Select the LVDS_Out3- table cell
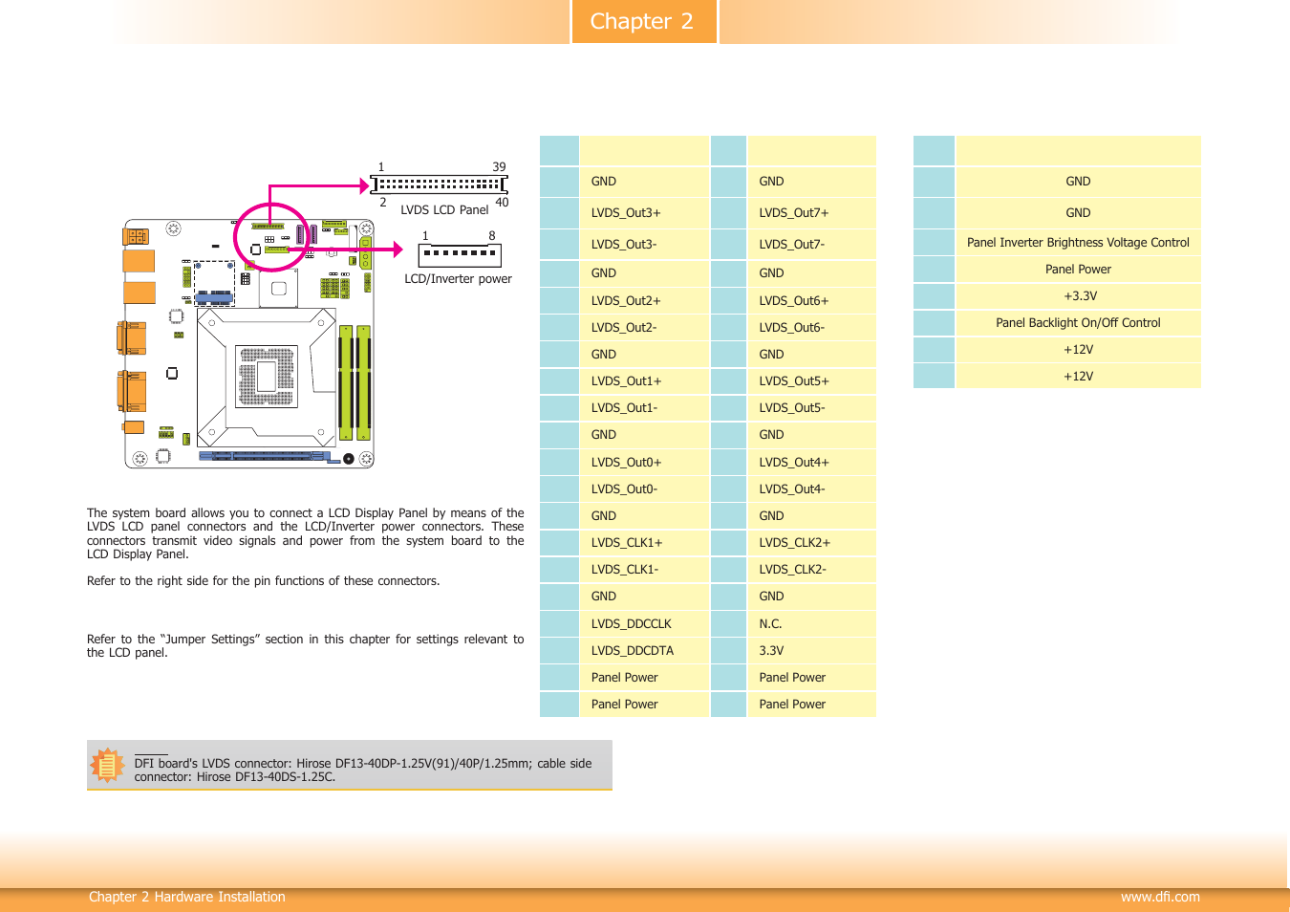The width and height of the screenshot is (1290, 912). click(644, 245)
